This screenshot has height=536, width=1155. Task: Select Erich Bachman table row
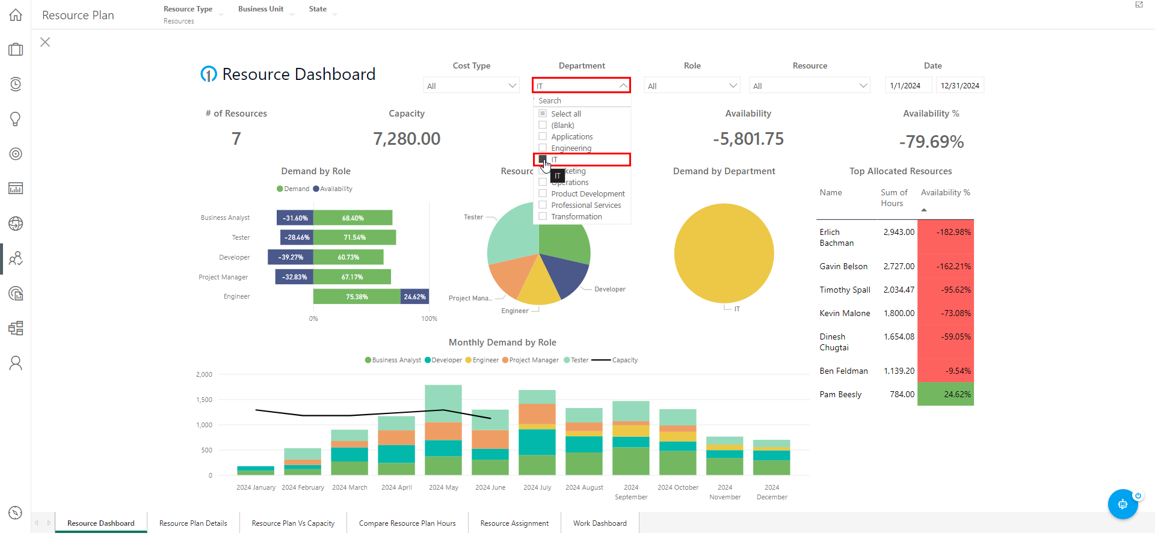point(895,237)
